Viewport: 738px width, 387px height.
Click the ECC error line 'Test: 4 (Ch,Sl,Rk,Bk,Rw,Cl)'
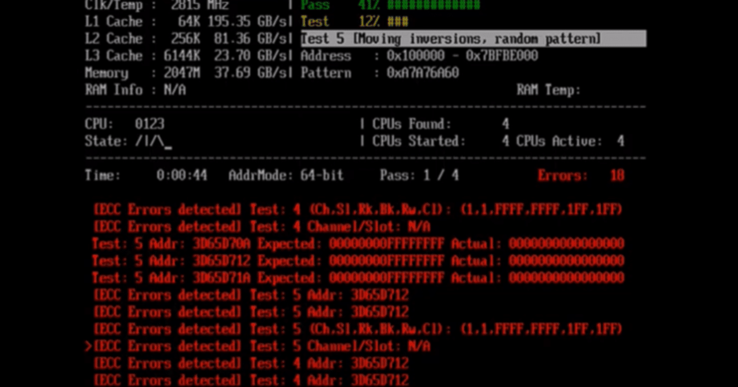click(358, 209)
